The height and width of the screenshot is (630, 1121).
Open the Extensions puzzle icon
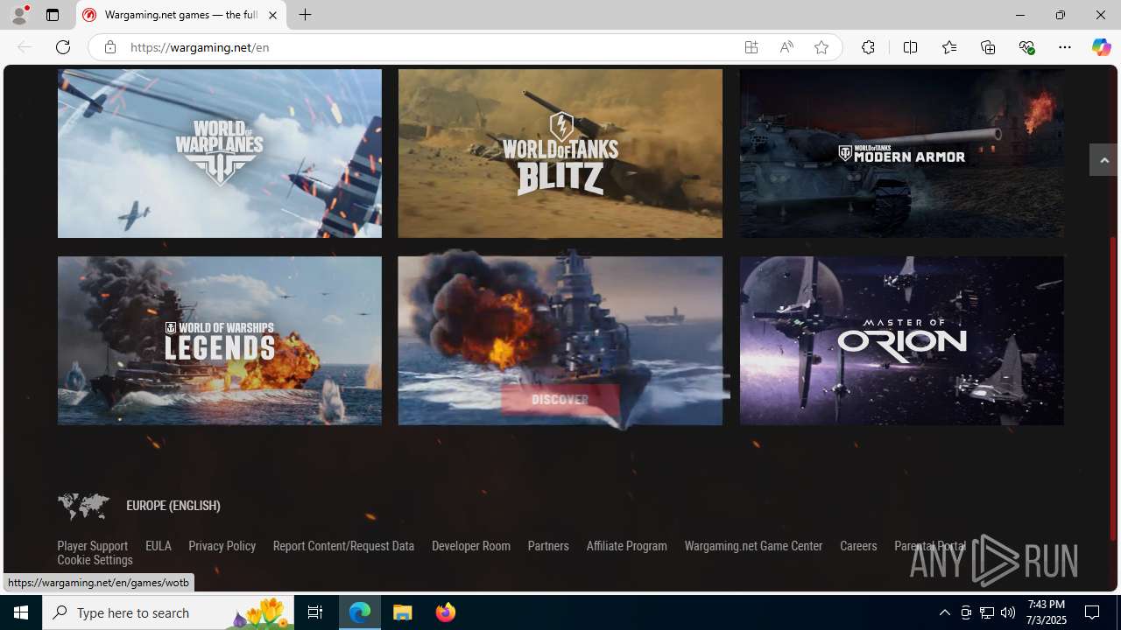[x=868, y=47]
